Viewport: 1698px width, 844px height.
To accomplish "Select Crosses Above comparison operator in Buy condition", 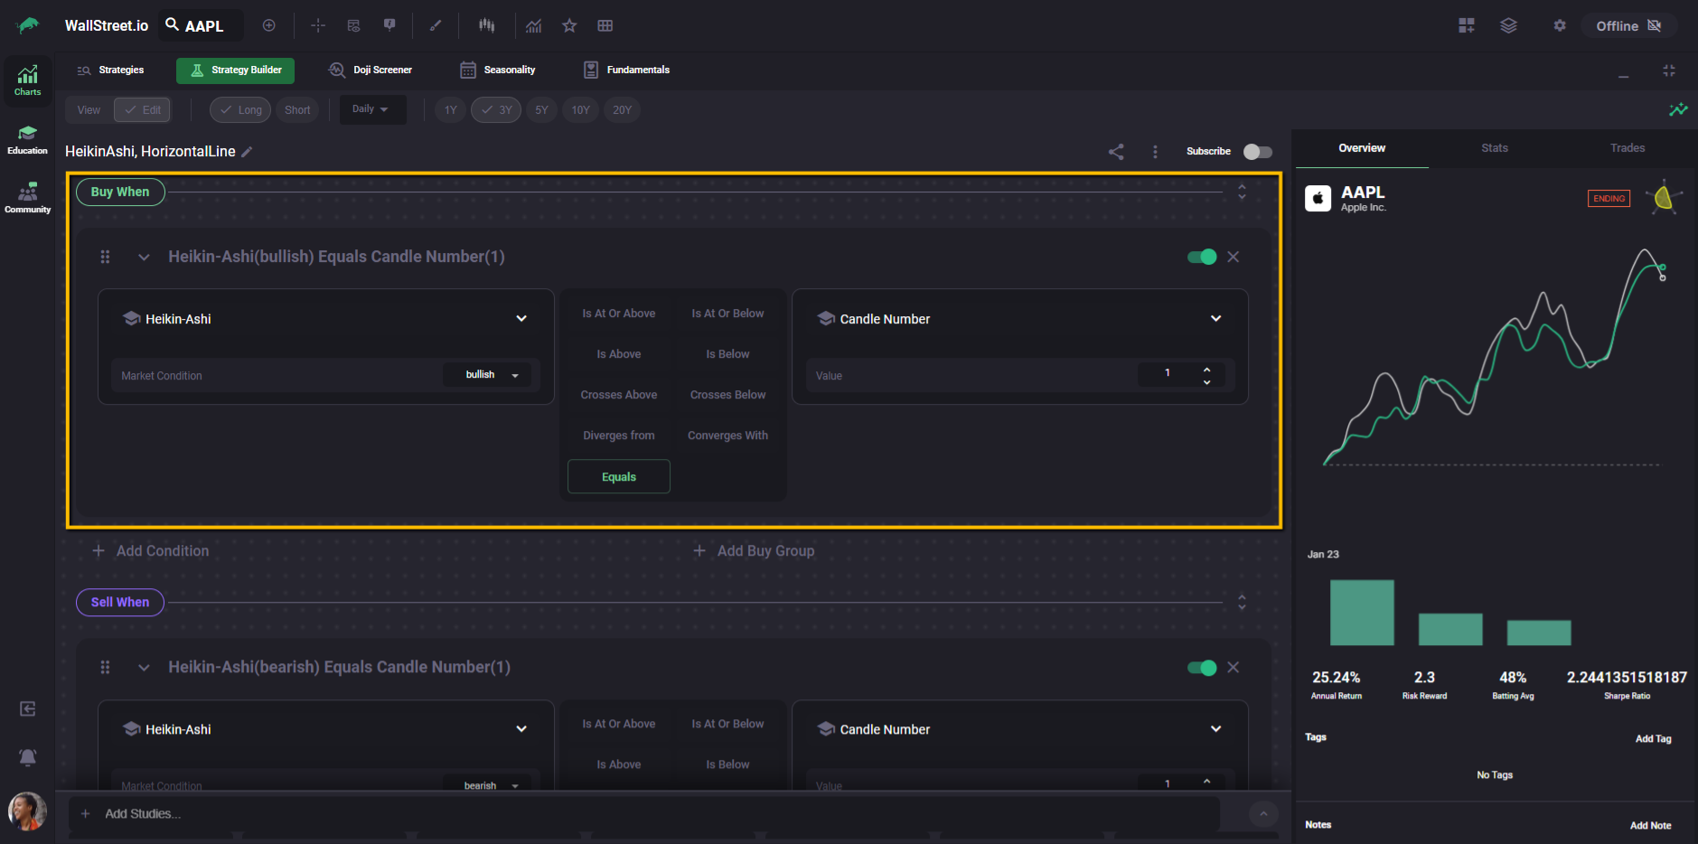I will [x=619, y=395].
